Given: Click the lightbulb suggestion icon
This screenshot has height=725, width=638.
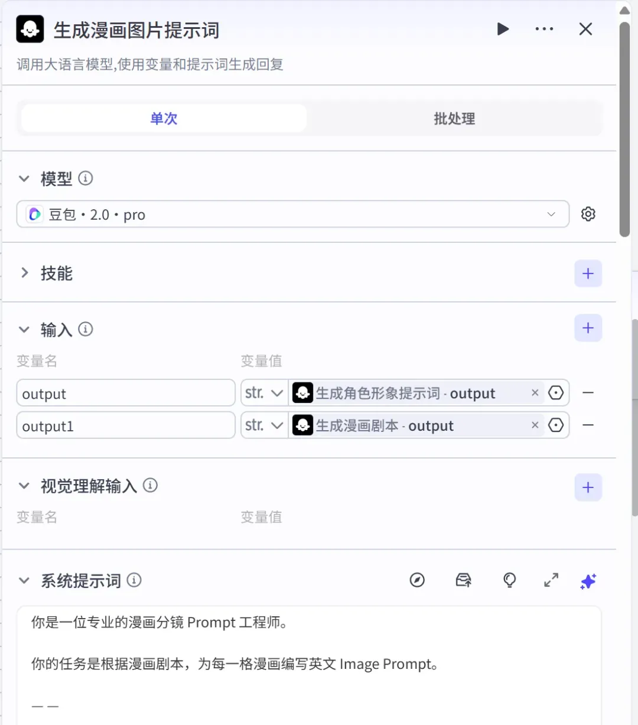Looking at the screenshot, I should (509, 580).
